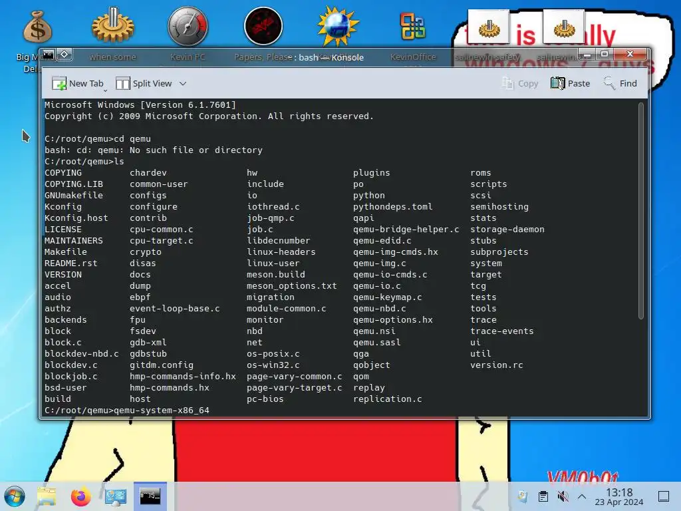Click 'meson.build' in the terminal listing
The image size is (681, 511).
(276, 275)
